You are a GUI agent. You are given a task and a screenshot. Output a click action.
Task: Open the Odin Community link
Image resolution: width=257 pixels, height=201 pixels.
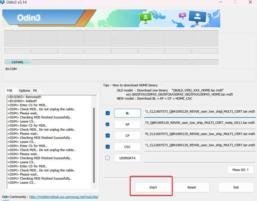(64, 197)
